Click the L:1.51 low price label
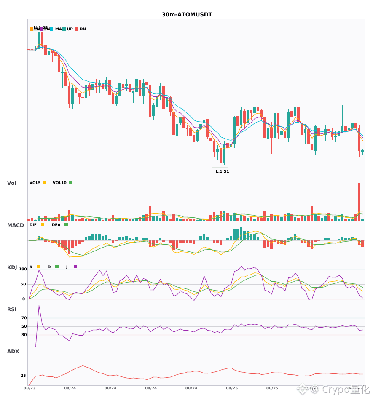 223,171
